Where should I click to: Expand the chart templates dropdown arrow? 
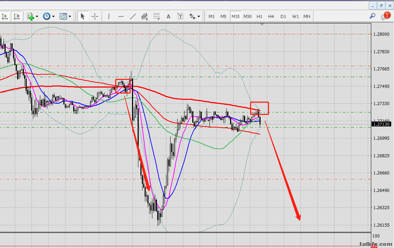click(x=70, y=16)
